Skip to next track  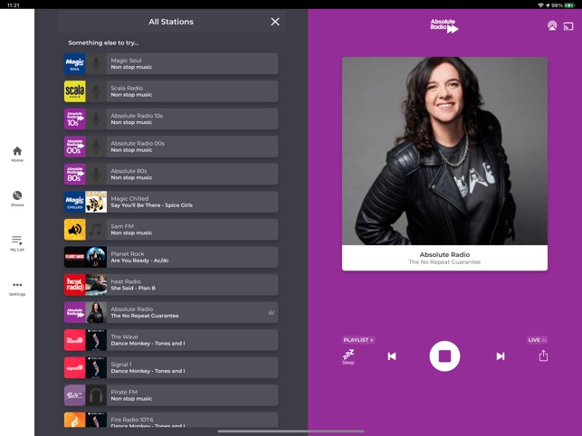click(x=501, y=356)
